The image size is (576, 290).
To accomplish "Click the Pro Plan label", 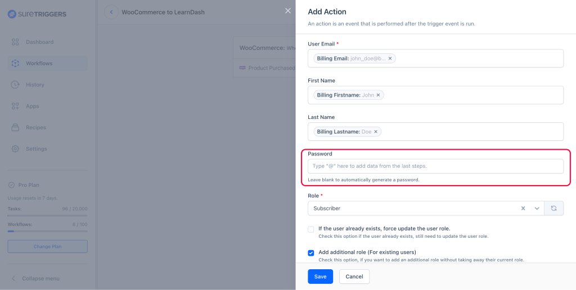I will (29, 185).
